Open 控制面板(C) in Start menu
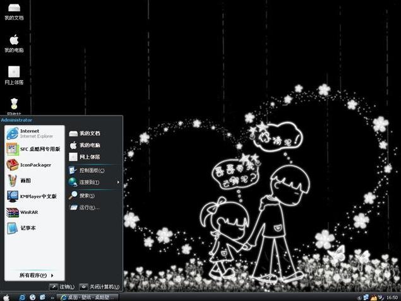This screenshot has height=301, width=401. click(x=92, y=170)
